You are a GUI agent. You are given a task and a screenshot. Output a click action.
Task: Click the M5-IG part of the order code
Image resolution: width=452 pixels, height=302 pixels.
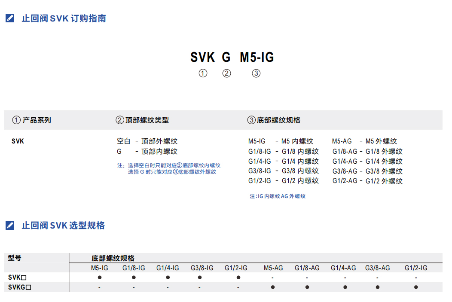click(x=257, y=57)
